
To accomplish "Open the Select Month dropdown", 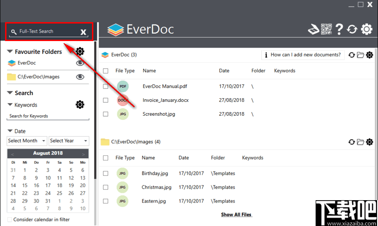I will tap(26, 141).
